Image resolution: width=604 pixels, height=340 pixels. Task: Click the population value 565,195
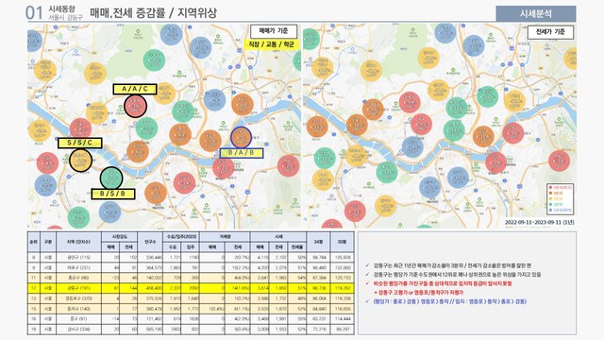(x=154, y=330)
